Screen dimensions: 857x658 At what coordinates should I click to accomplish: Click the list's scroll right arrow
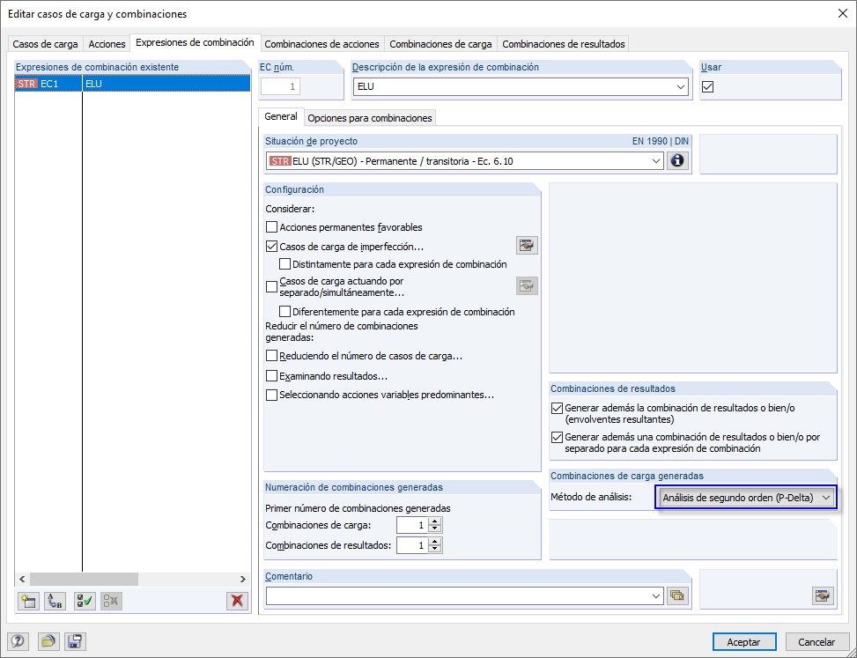click(243, 579)
